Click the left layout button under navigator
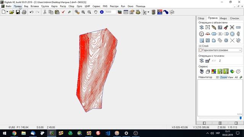Viewport: 244px width, 137px height. pyautogui.click(x=204, y=123)
